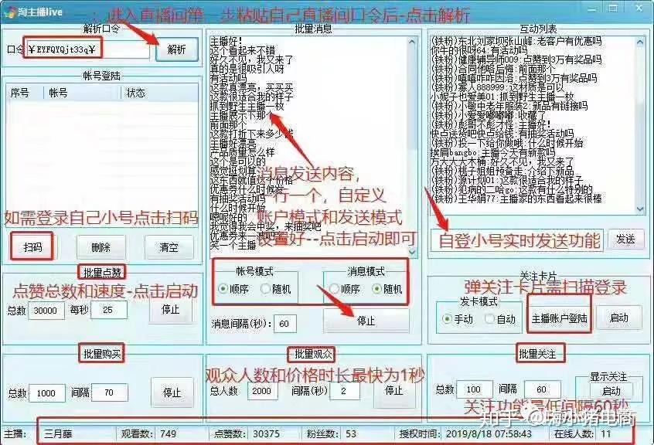This screenshot has width=654, height=445.
Task: Click 启动 in the 关注卡片 section
Action: pos(619,318)
